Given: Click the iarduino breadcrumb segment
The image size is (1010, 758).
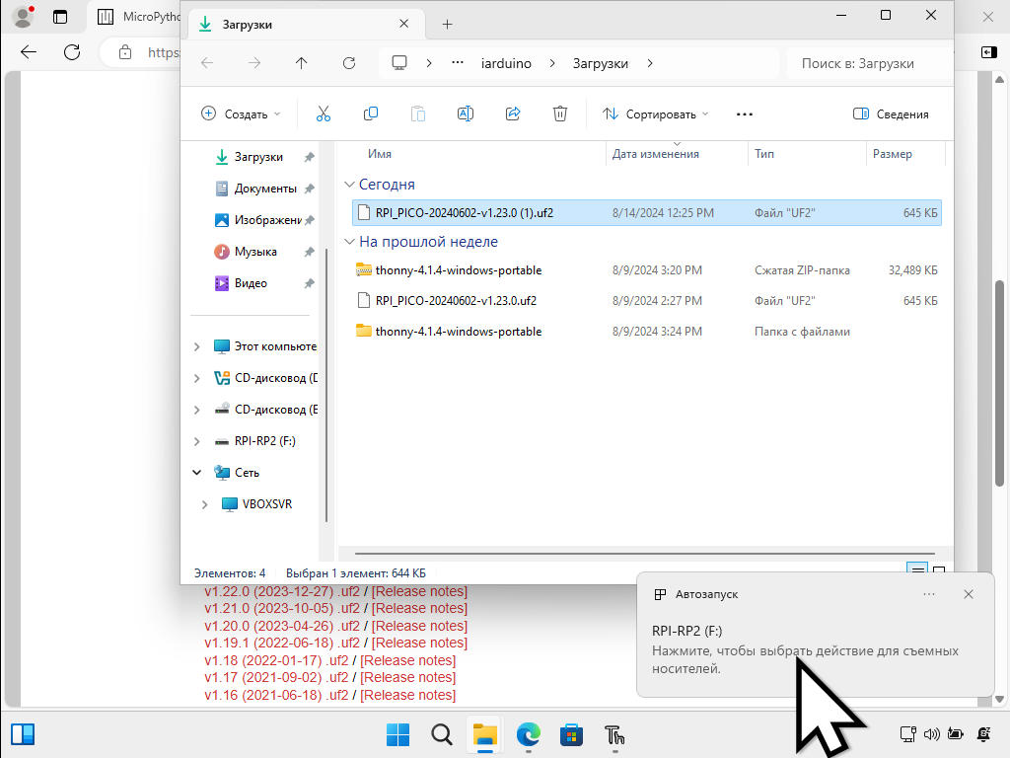Looking at the screenshot, I should [x=506, y=63].
